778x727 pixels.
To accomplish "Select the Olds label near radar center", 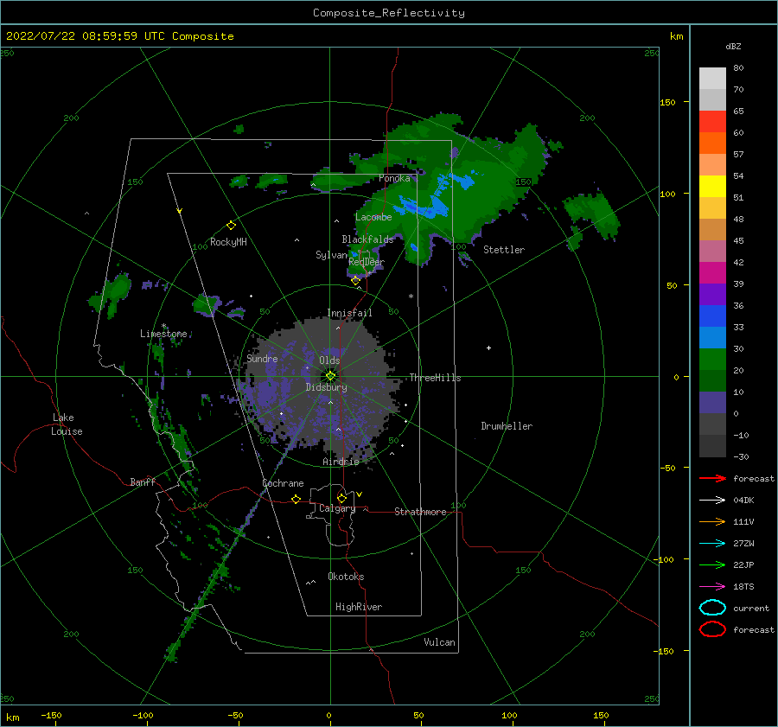I will point(329,360).
